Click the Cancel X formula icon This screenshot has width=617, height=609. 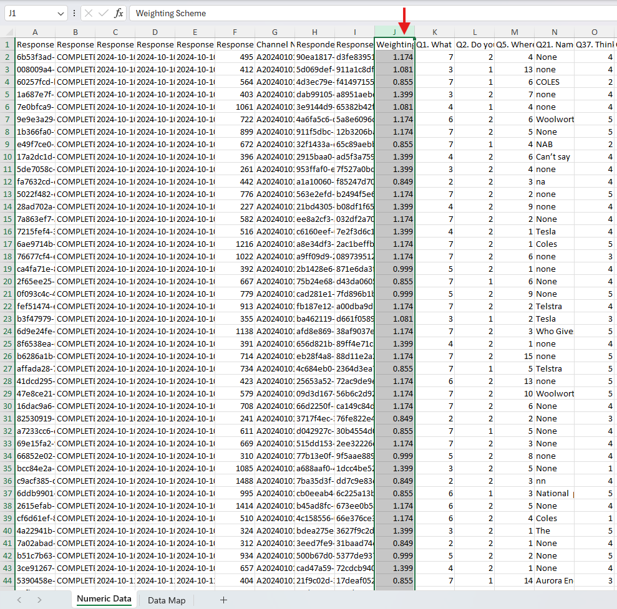(89, 13)
